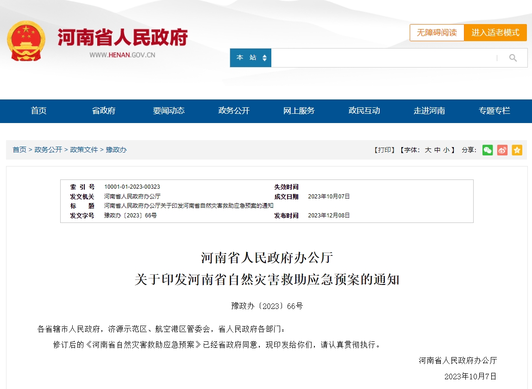532x389 pixels.
Task: Select 走进河南 from the navigation bar
Action: [x=429, y=111]
